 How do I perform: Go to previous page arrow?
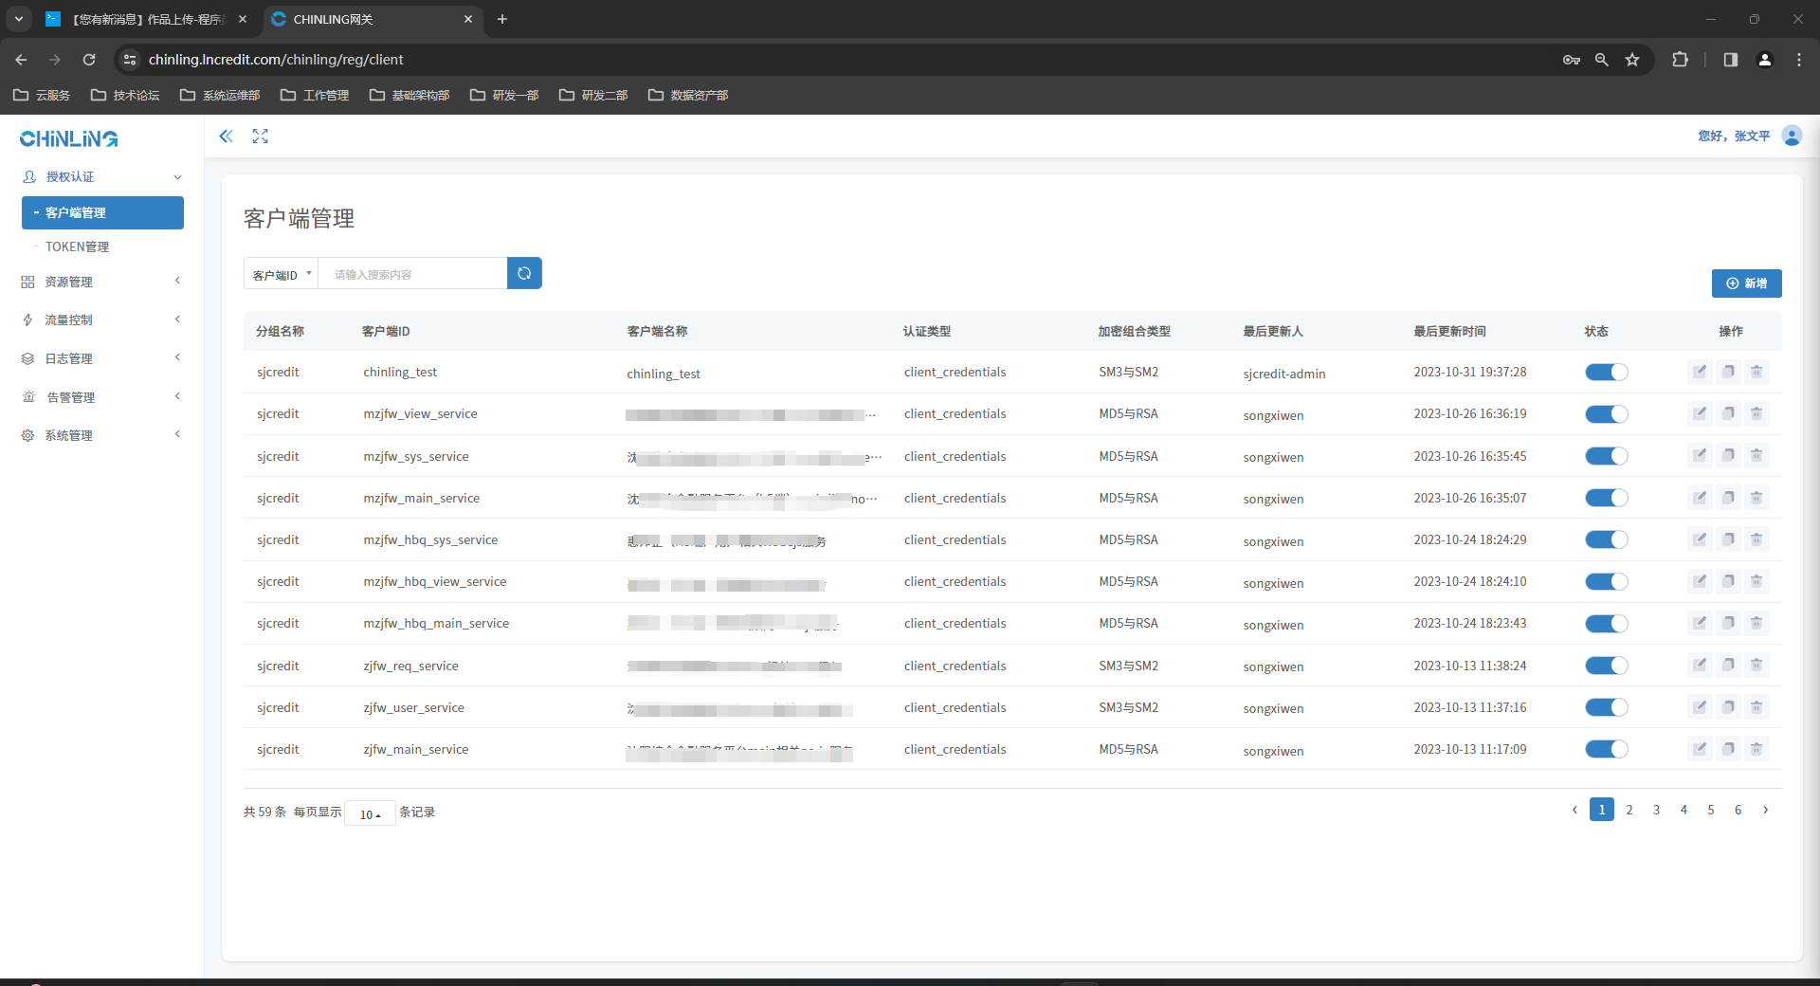point(1574,810)
